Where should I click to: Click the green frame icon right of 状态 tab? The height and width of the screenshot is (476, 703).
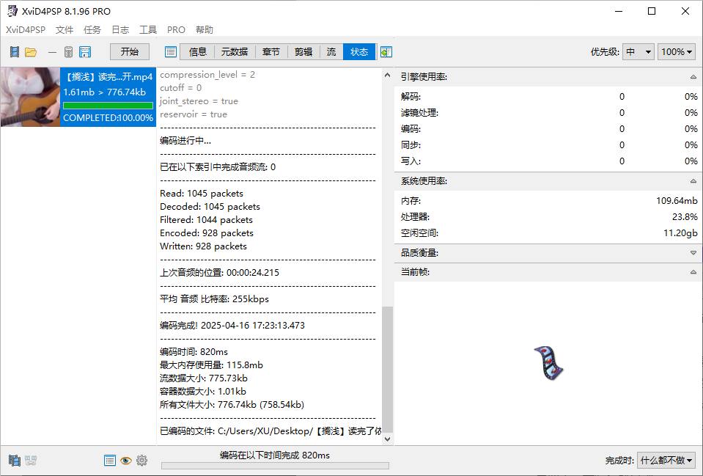(386, 51)
